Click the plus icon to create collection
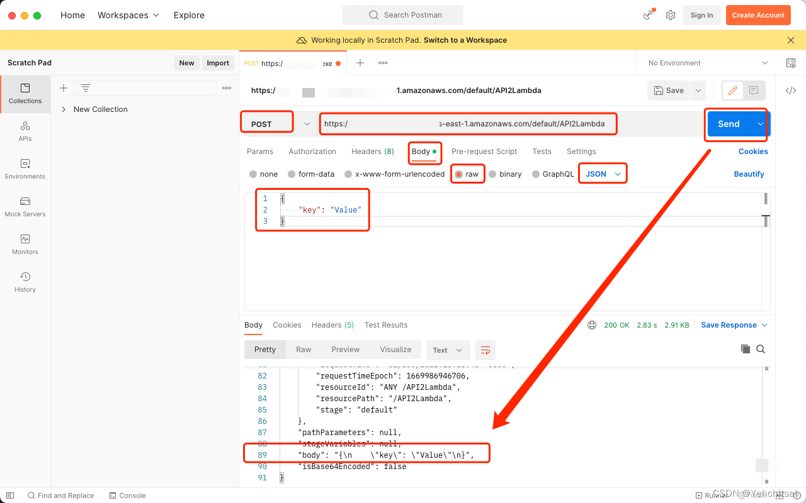 pos(64,88)
